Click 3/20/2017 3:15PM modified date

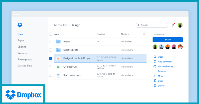pyautogui.click(x=106, y=57)
